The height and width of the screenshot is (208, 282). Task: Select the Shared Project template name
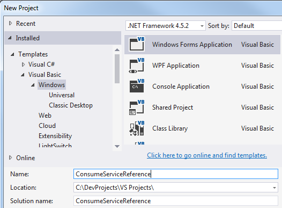click(173, 107)
